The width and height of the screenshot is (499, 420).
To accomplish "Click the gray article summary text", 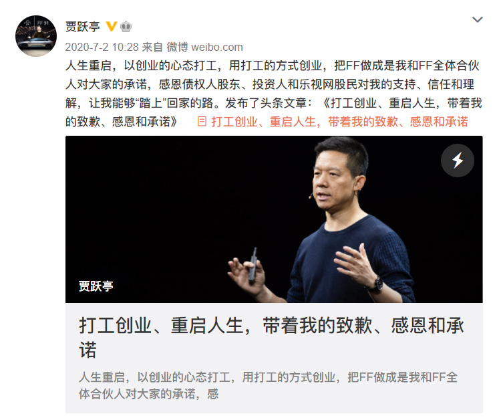I will click(x=268, y=385).
